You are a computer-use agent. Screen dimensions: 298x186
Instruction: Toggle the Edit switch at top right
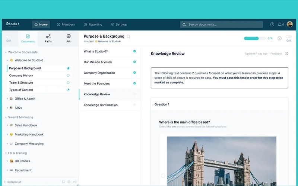[288, 37]
